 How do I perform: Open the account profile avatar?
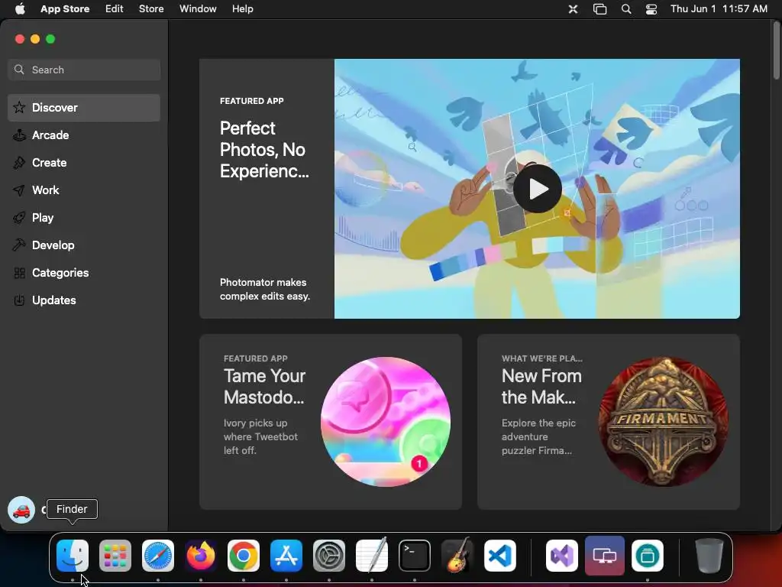pos(21,510)
